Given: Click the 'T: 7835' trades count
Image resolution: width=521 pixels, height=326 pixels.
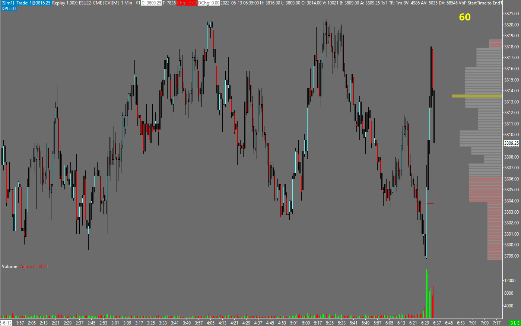Looking at the screenshot, I should 169,3.
